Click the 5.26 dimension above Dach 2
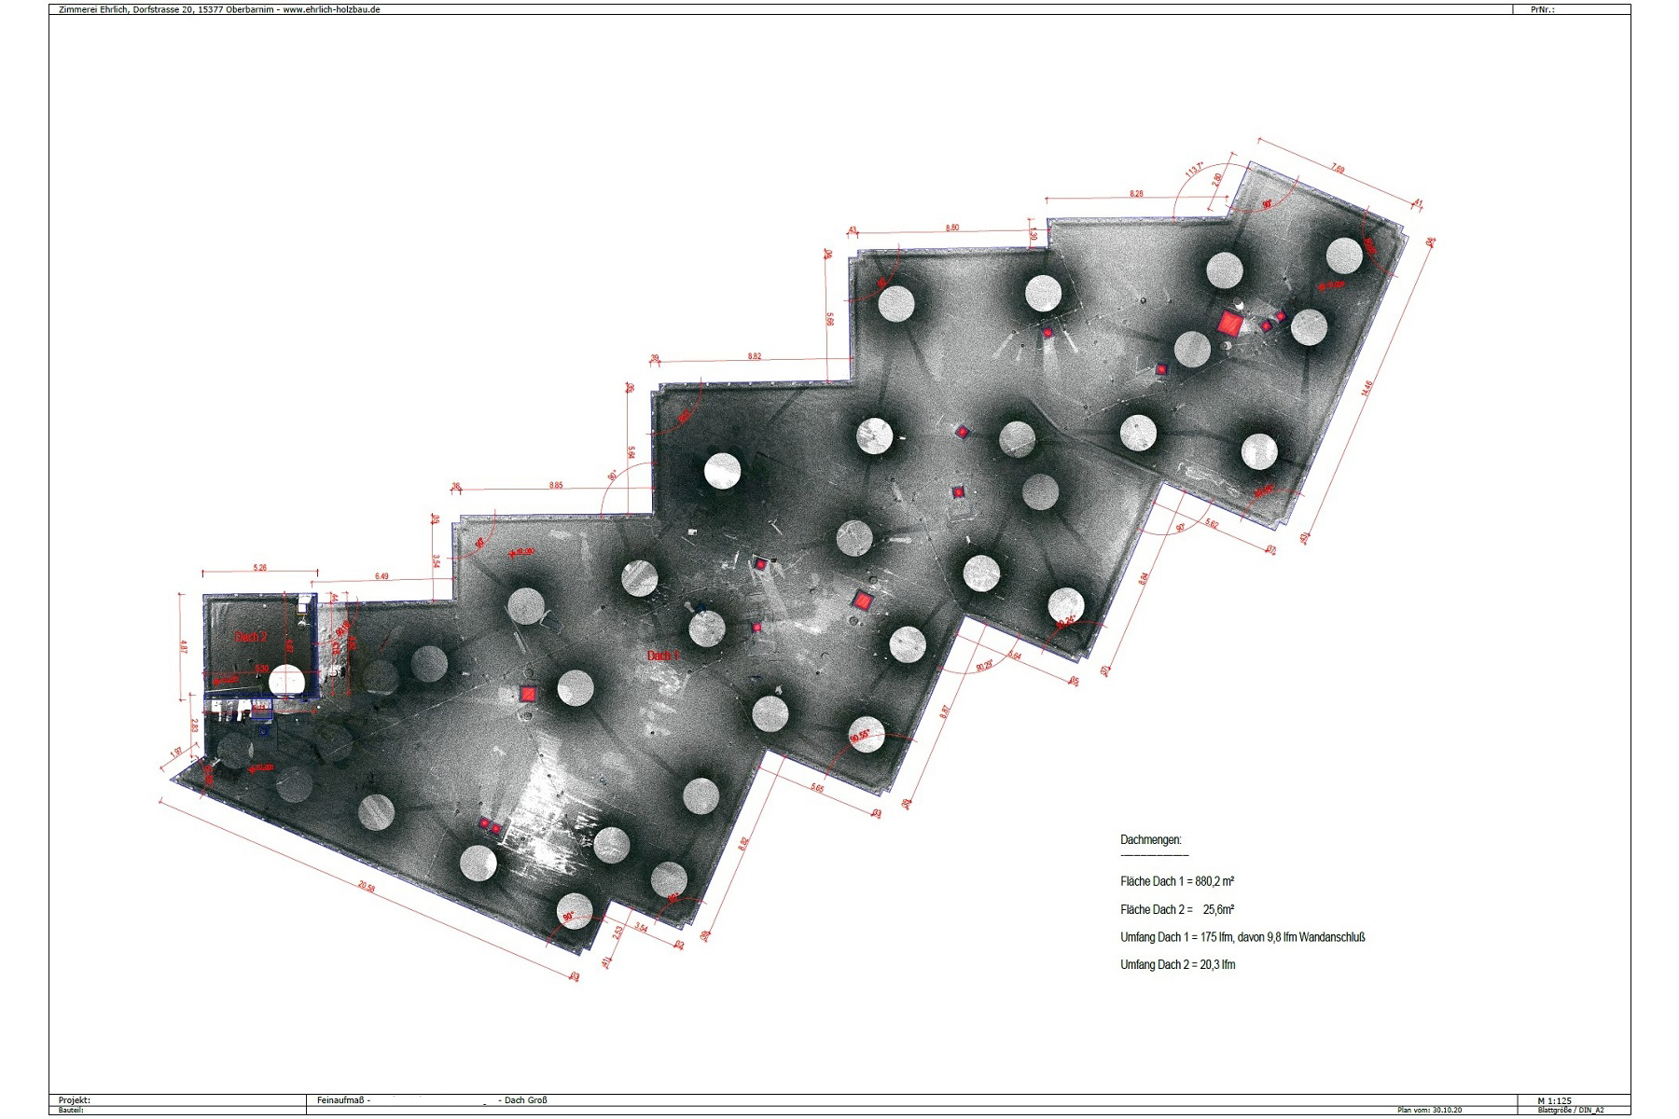 (260, 567)
